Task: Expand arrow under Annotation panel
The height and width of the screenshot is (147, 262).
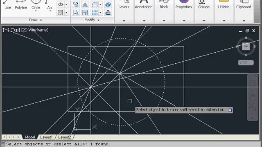Action: (144, 21)
